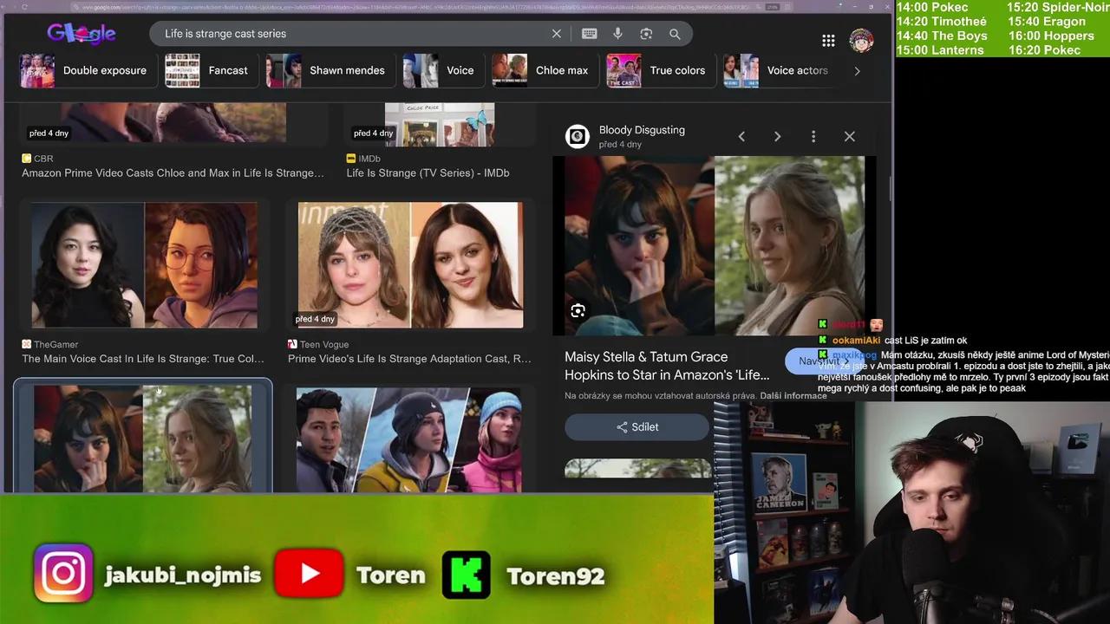Click the Google logo
1110x624 pixels.
click(x=82, y=34)
